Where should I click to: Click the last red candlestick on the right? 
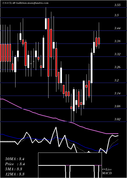click(99, 41)
